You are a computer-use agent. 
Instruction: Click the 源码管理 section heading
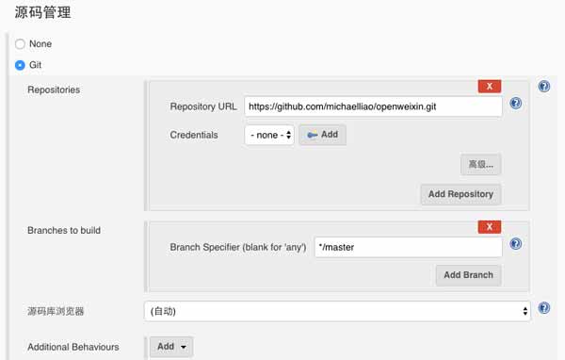[x=43, y=12]
